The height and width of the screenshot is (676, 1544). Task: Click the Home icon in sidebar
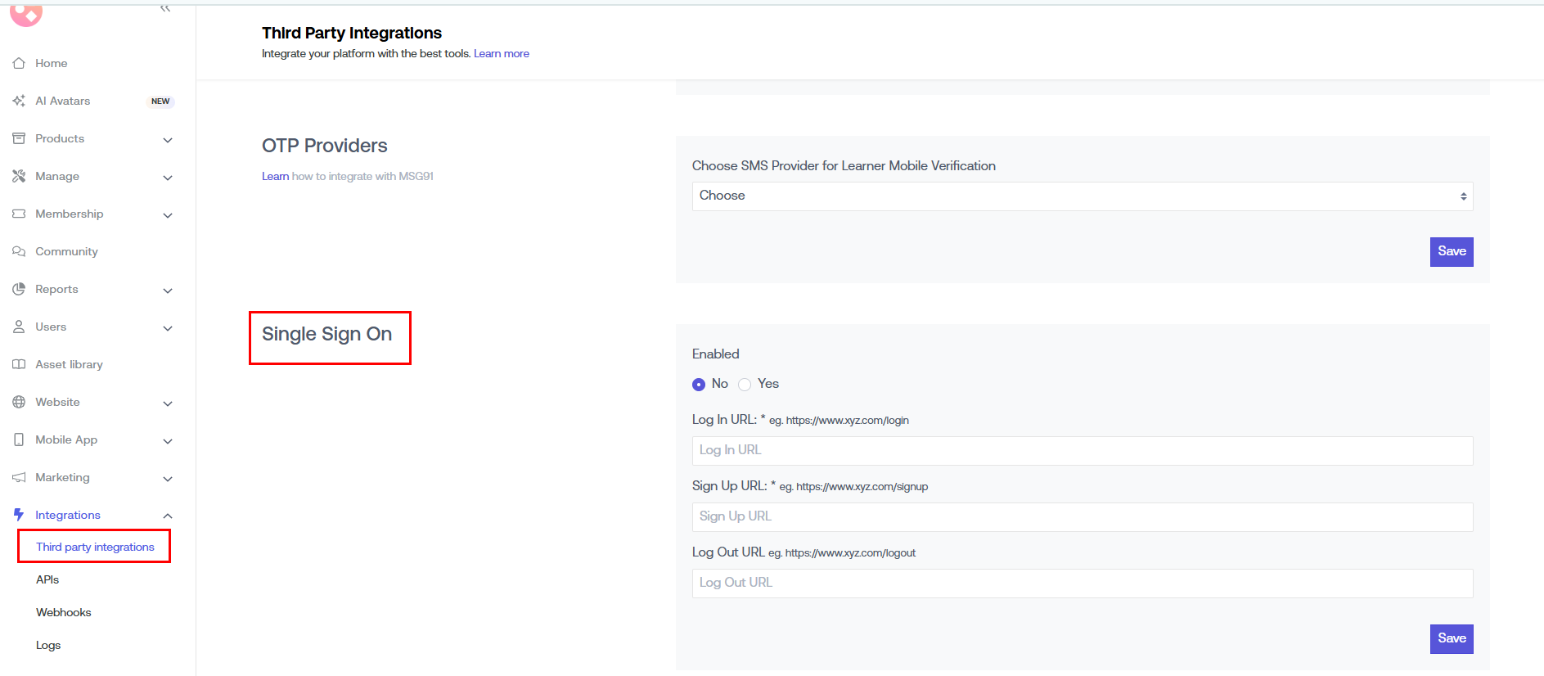19,63
